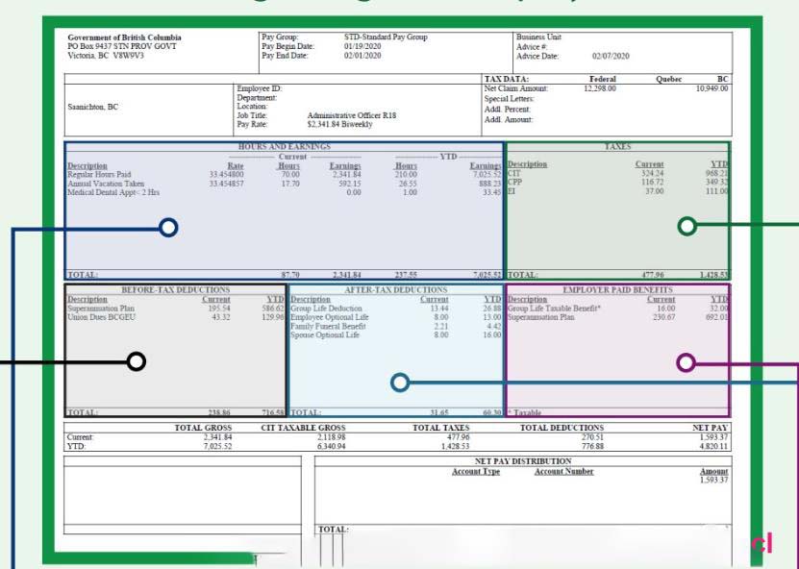
Task: Click the BEFORE-TAX DEDUCTIONS heading
Action: pyautogui.click(x=175, y=289)
